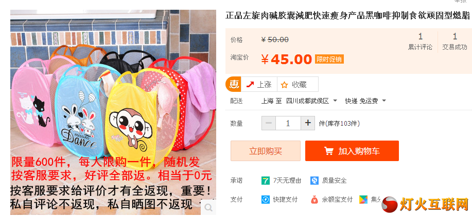This screenshot has height=217, width=472.
Task: Open the 交易成功 transactions count
Action: (454, 42)
